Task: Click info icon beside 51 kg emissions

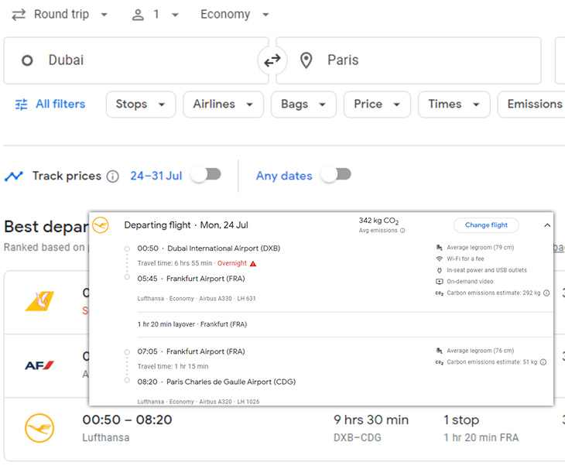Action: pos(543,361)
